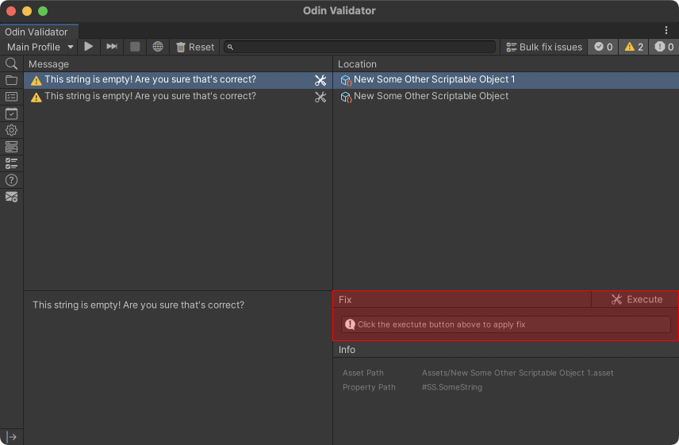Image resolution: width=679 pixels, height=445 pixels.
Task: Open the sidebar gear settings icon
Action: [12, 130]
